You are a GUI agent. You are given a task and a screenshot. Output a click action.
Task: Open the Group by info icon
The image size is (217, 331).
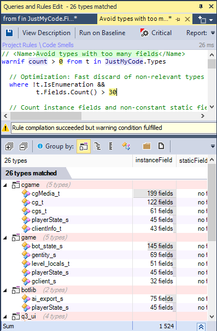coord(40,146)
